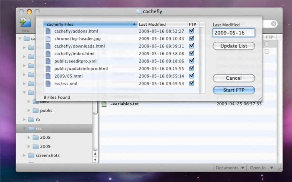Image resolution: width=292 pixels, height=182 pixels.
Task: Uncheck FTP for chrome/bg-header.jpg
Action: pyautogui.click(x=192, y=38)
